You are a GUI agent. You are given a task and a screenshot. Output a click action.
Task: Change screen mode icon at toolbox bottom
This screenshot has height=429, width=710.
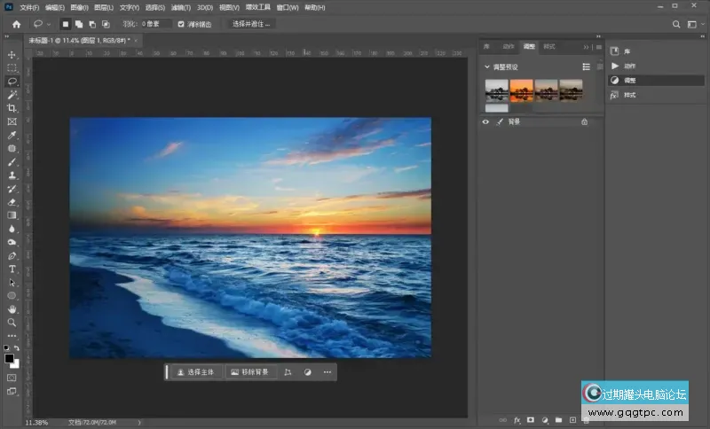(12, 391)
